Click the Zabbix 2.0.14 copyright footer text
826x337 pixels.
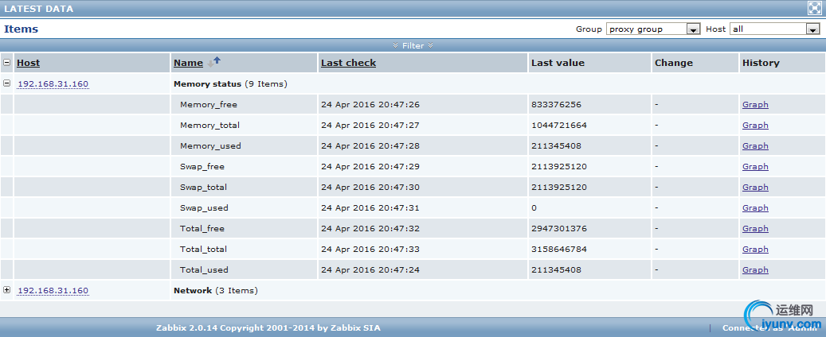click(268, 328)
